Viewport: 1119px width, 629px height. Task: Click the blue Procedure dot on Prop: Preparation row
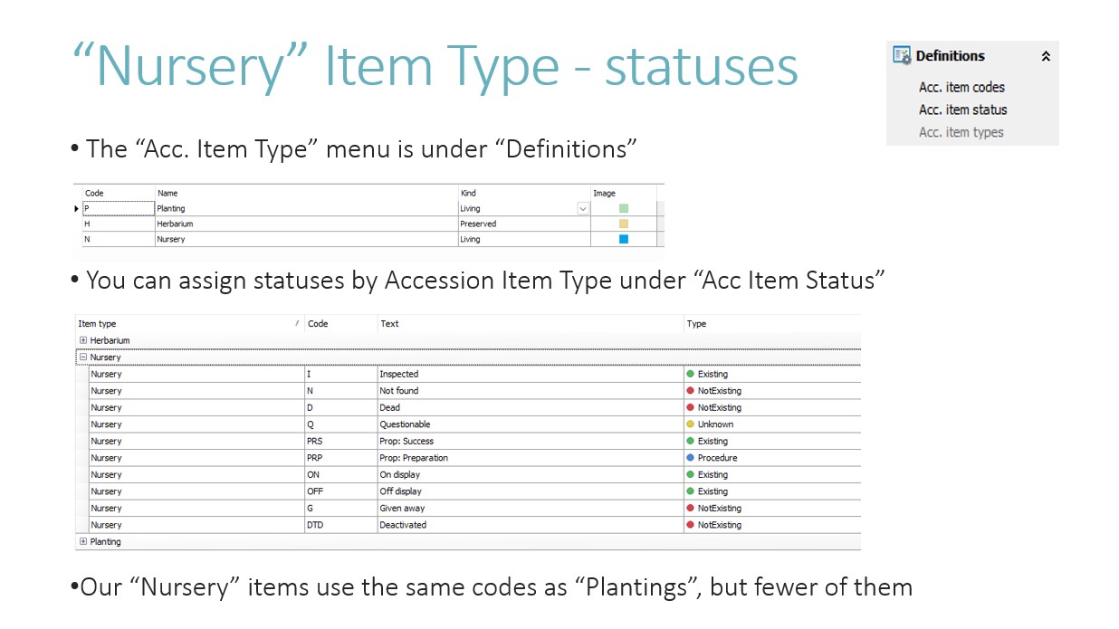690,458
